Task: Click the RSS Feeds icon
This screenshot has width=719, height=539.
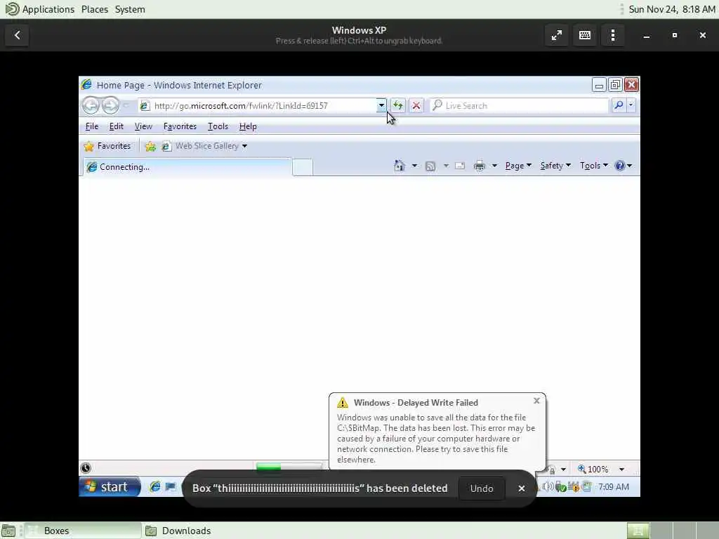Action: point(430,166)
